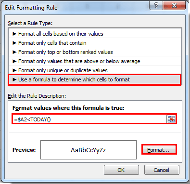
Task: Click the arrow bullet beside 'Use a formula'
Action: (x=14, y=79)
